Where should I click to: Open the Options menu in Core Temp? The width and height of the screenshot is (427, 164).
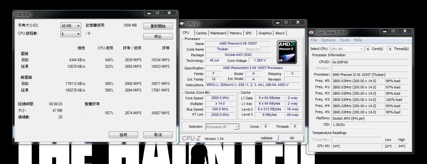click(328, 40)
